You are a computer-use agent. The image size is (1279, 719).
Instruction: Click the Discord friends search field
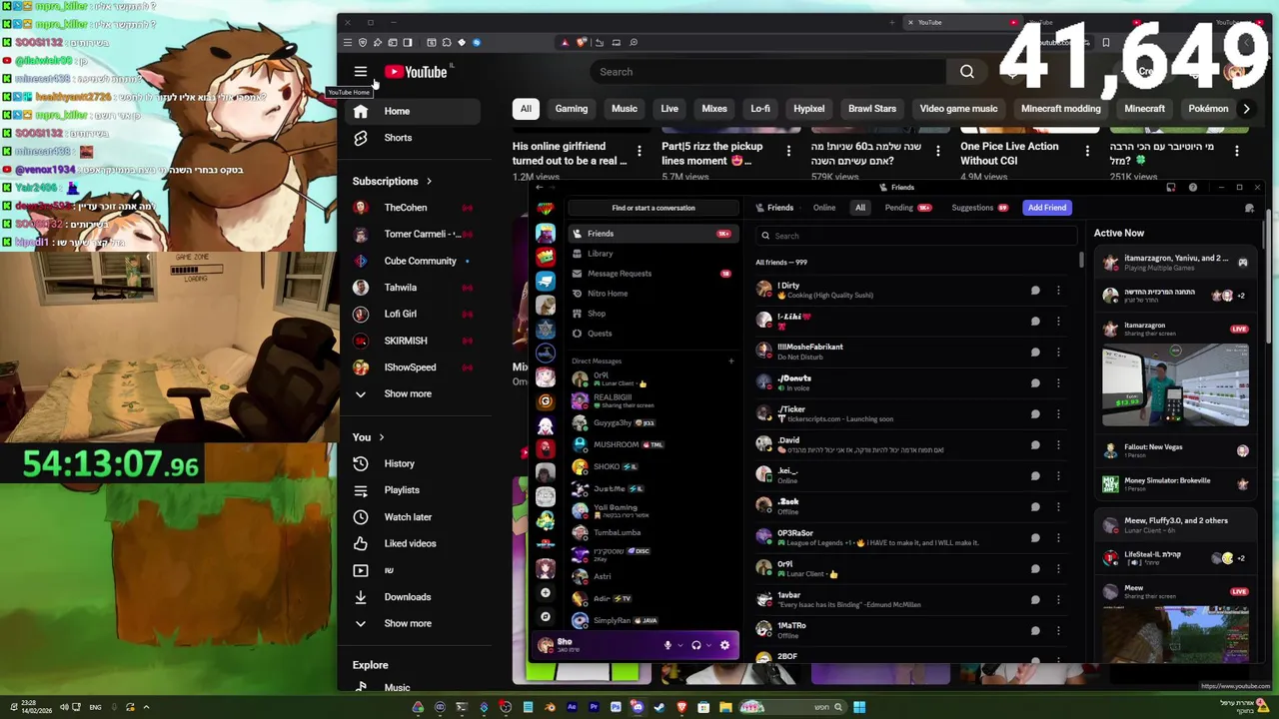[x=916, y=236]
